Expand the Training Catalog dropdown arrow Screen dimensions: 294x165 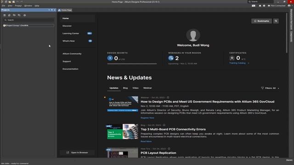click(249, 63)
